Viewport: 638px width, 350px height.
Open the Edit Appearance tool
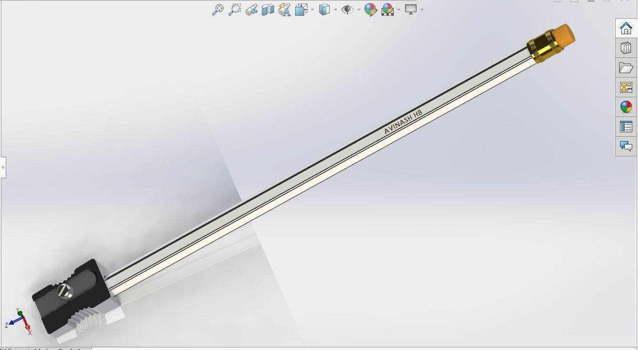[x=371, y=9]
